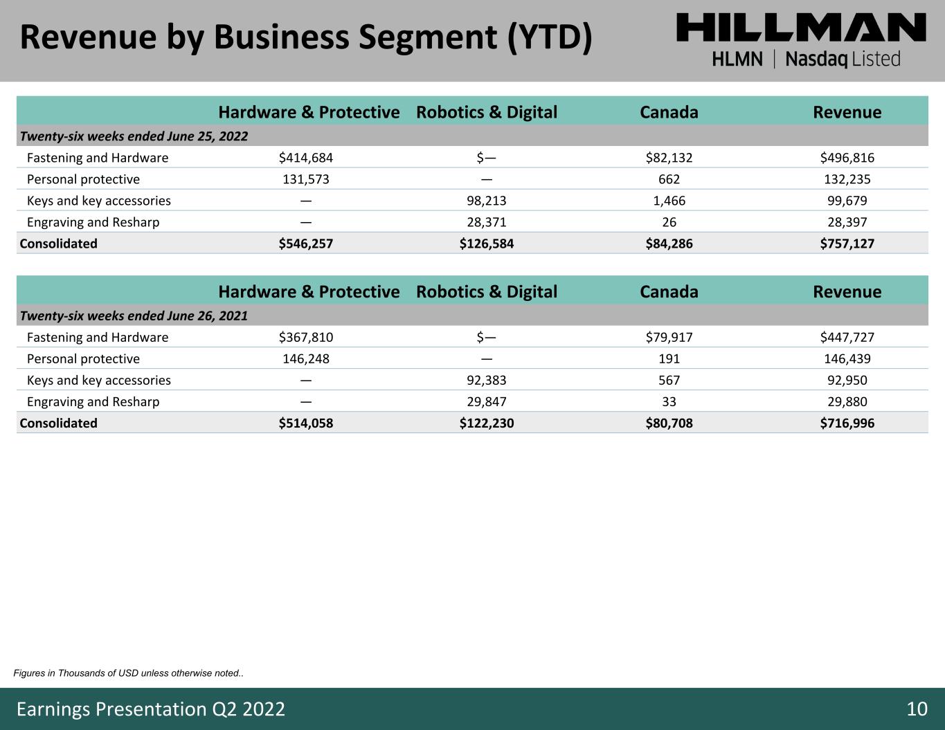Click the 2021 consolidated revenue $716,996
This screenshot has height=730, width=945.
point(847,423)
